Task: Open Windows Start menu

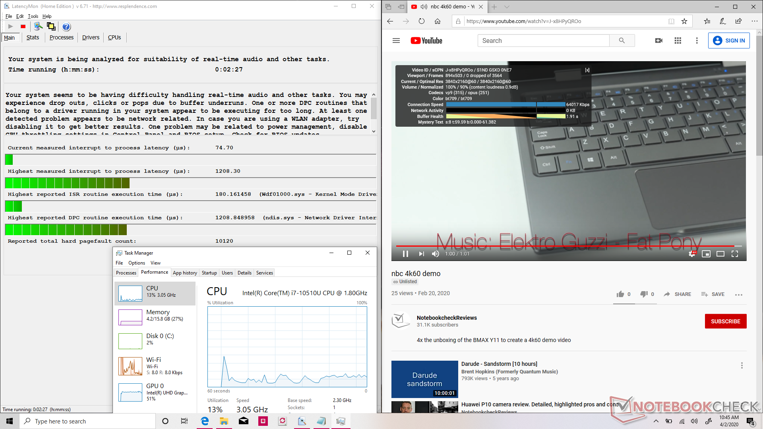Action: pyautogui.click(x=10, y=421)
